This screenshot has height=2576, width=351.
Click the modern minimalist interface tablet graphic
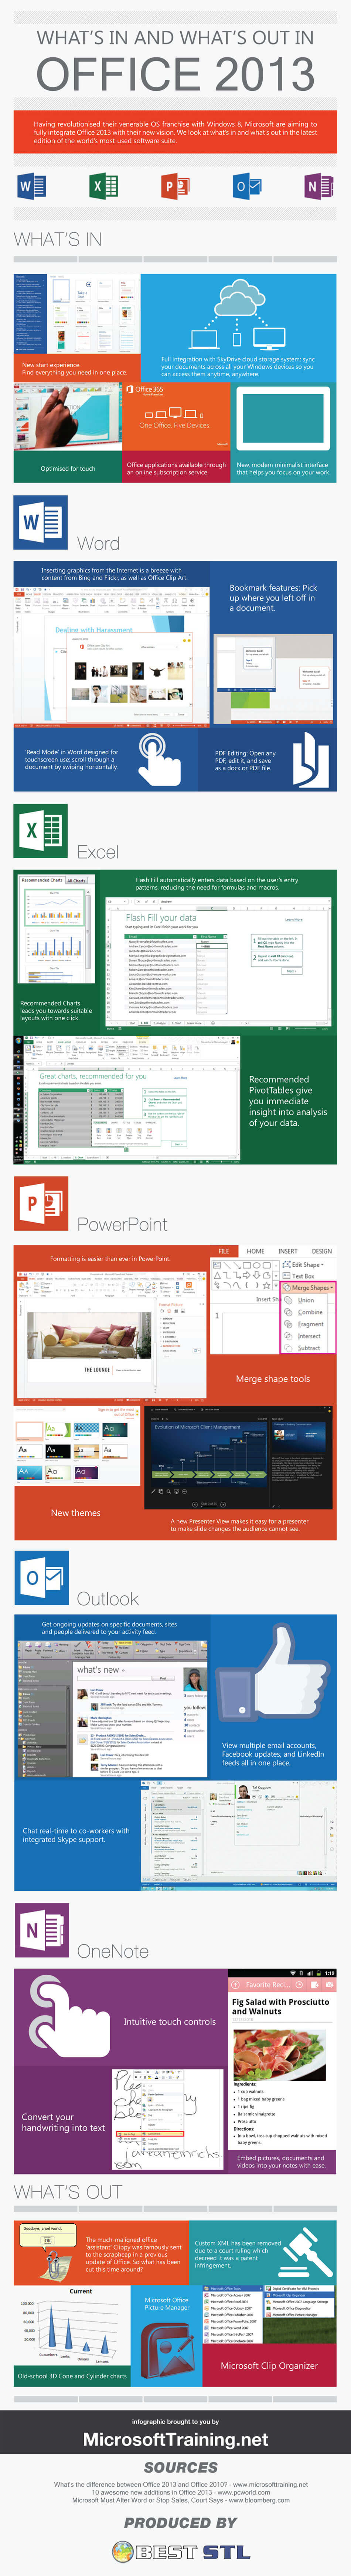point(283,419)
